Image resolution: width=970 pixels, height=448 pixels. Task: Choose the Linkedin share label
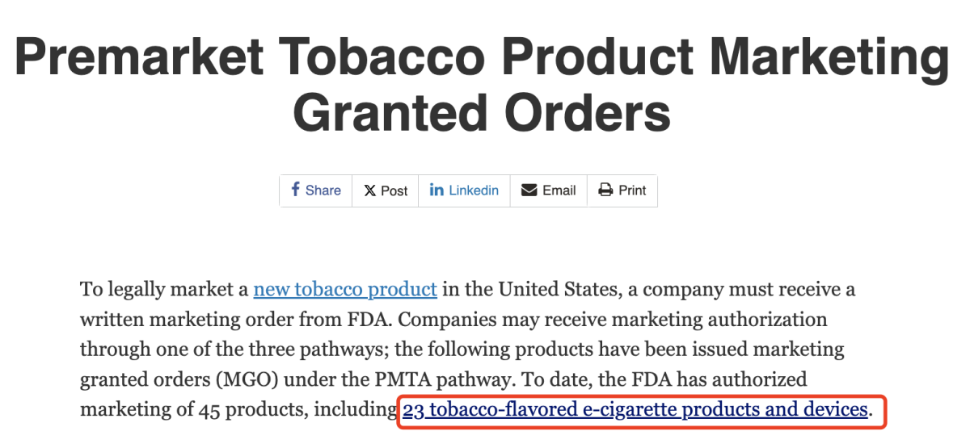474,191
